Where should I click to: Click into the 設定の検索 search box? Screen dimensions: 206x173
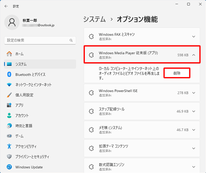(x=40, y=40)
